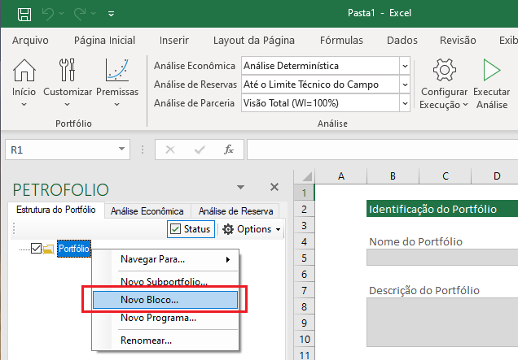Select Novo Bloco... from context menu

tap(150, 299)
